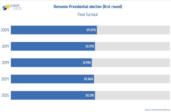Click the chart title about Romania election

coord(88,7)
